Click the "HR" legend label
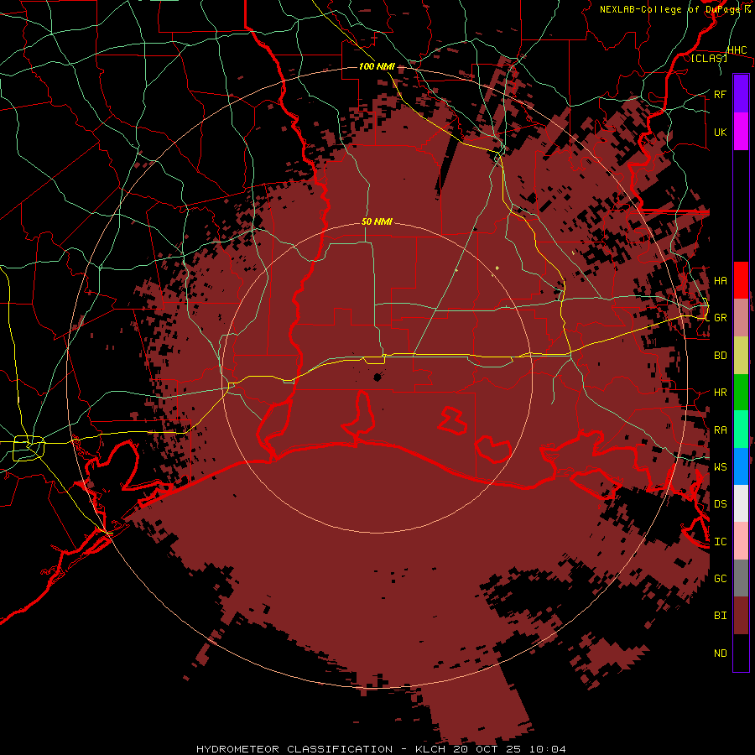This screenshot has height=755, width=755. pyautogui.click(x=720, y=393)
